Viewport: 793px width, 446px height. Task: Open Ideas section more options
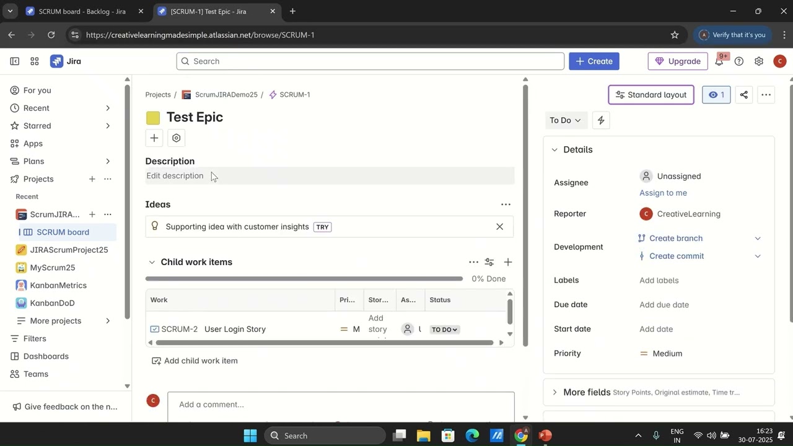point(506,204)
